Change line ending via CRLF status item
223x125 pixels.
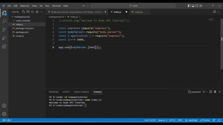[x=180, y=120]
